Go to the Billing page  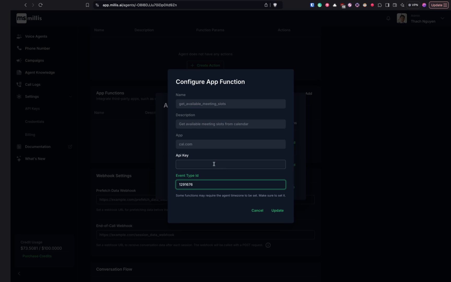point(30,134)
